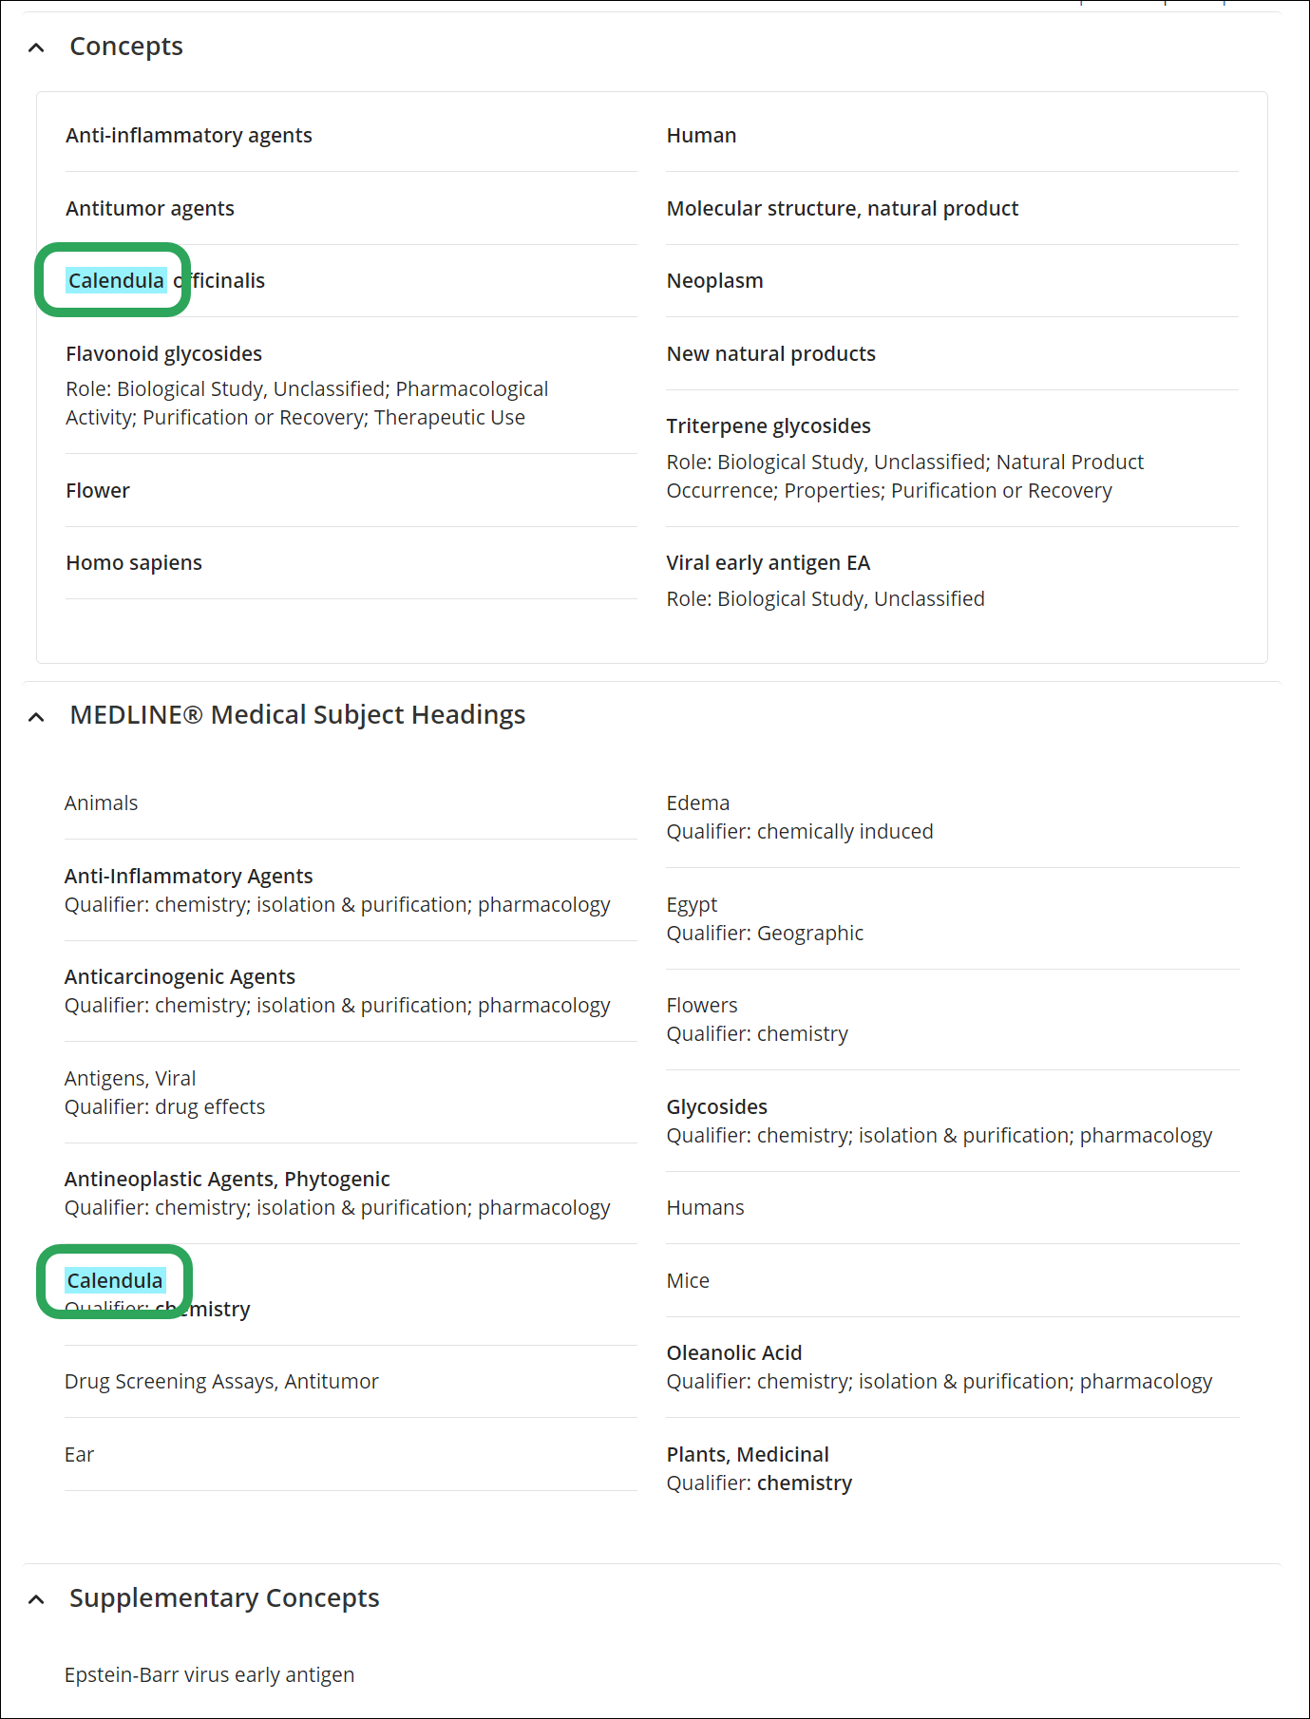Viewport: 1310px width, 1719px height.
Task: Click the Plants, Medicinal MeSH heading
Action: pyautogui.click(x=748, y=1454)
